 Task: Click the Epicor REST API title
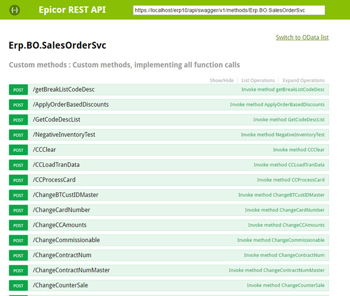[x=72, y=10]
